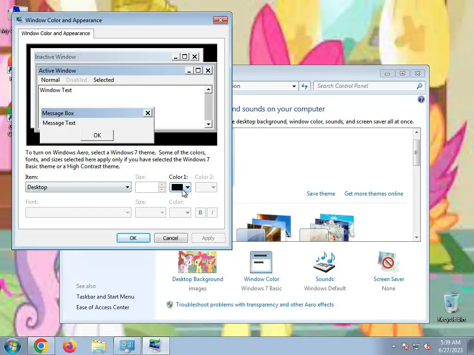The height and width of the screenshot is (355, 474).
Task: Click the taskbar clock showing 5:39 AM
Action: click(450, 346)
